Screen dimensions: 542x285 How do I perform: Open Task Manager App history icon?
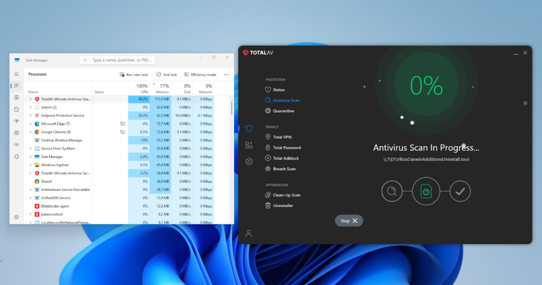click(16, 109)
